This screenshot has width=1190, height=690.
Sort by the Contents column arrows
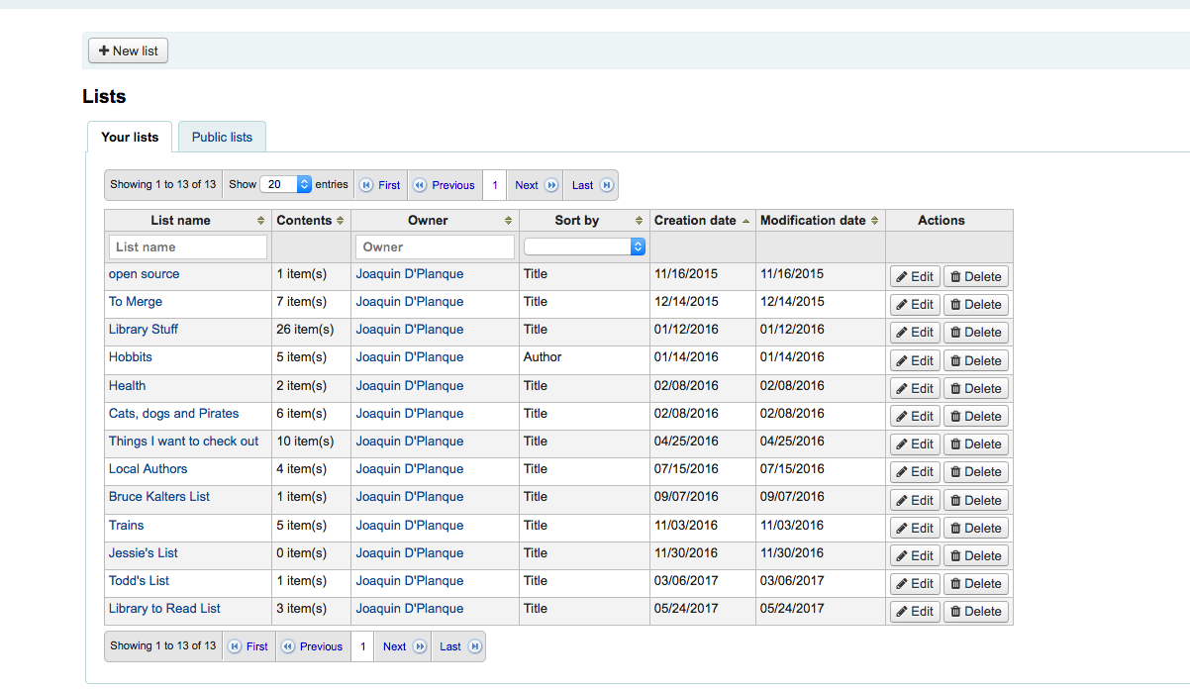click(x=341, y=221)
